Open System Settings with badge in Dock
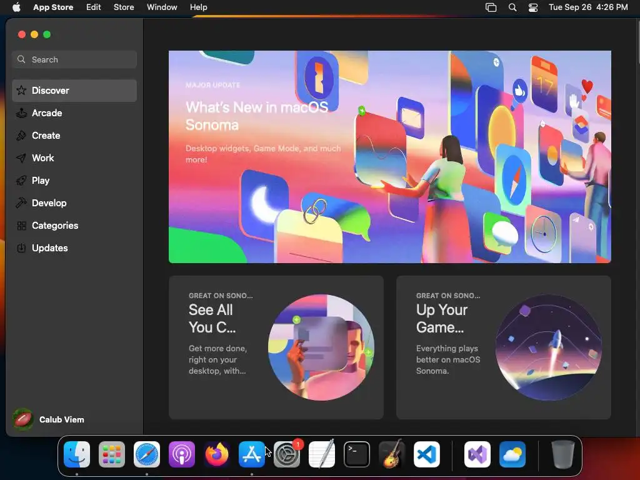Screen dimensions: 640x480 point(287,454)
